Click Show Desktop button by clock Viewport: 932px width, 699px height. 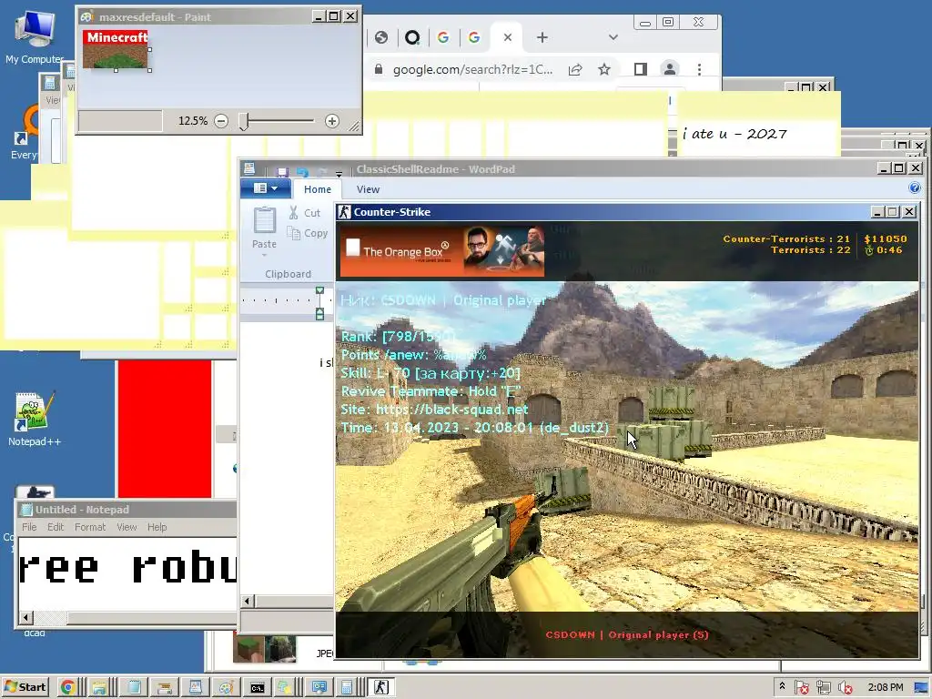[921, 688]
